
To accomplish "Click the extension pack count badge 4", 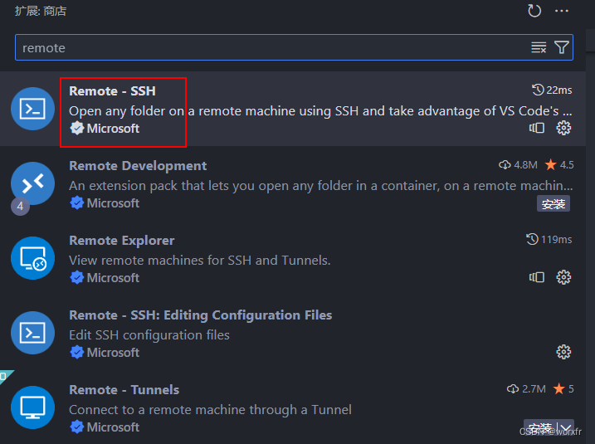I will [x=20, y=206].
